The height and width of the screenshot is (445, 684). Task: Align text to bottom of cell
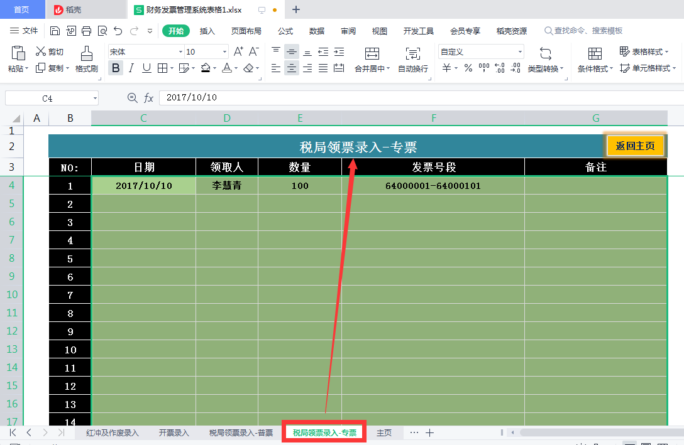click(307, 52)
